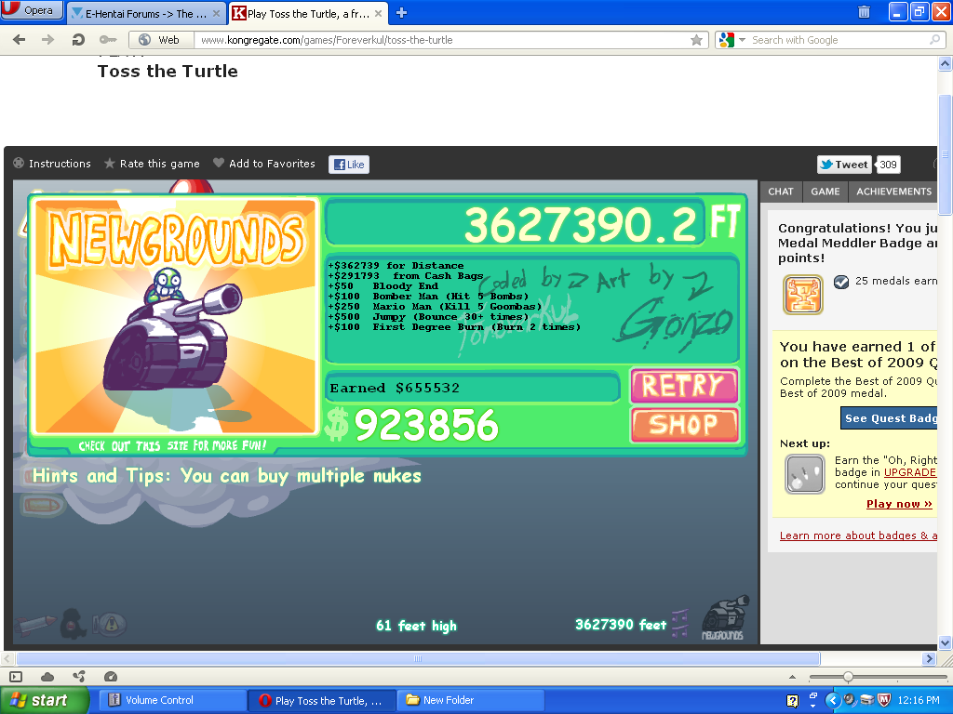This screenshot has height=714, width=953.
Task: Click the Medal Meddler trophy badge icon
Action: tap(803, 295)
